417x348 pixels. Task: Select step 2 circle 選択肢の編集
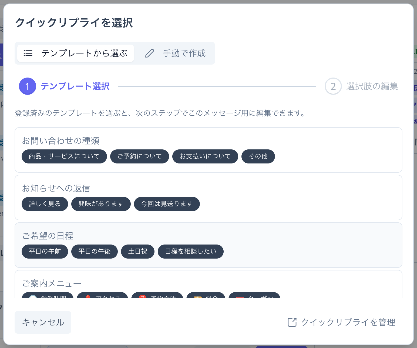pyautogui.click(x=333, y=86)
